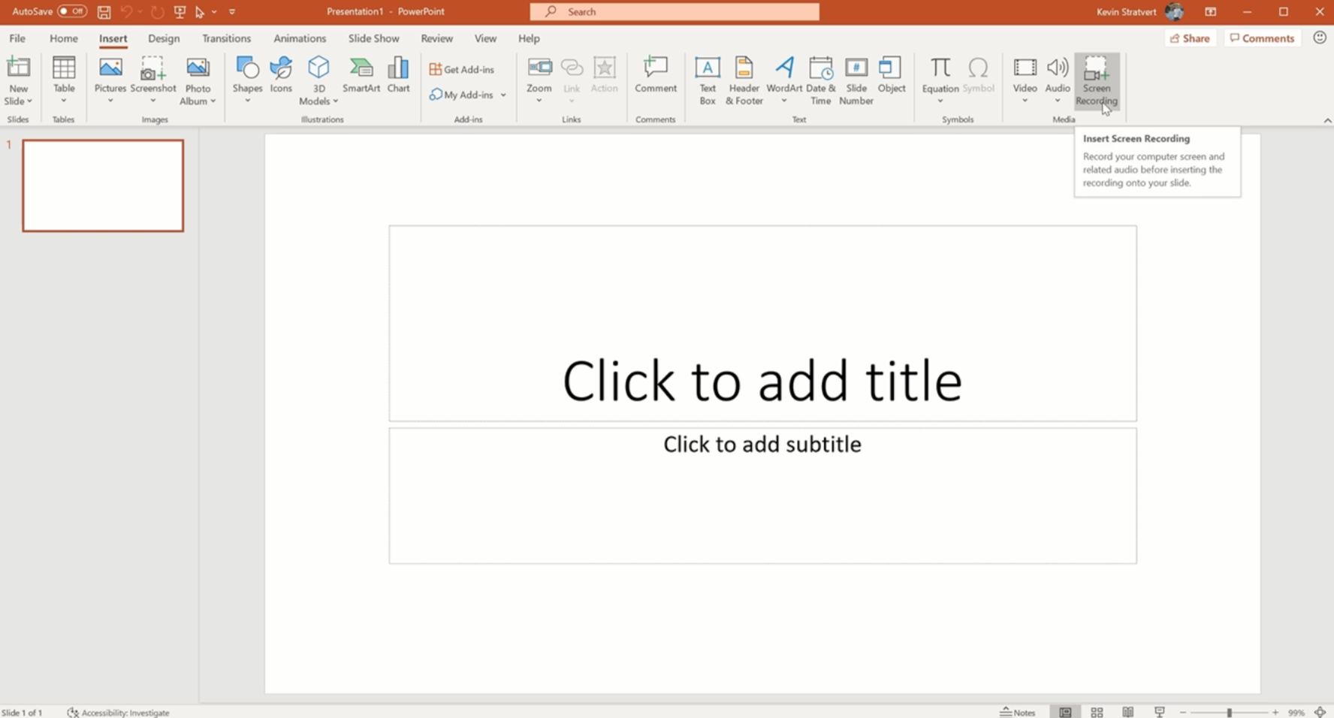
Task: Insert a Chart
Action: [397, 79]
